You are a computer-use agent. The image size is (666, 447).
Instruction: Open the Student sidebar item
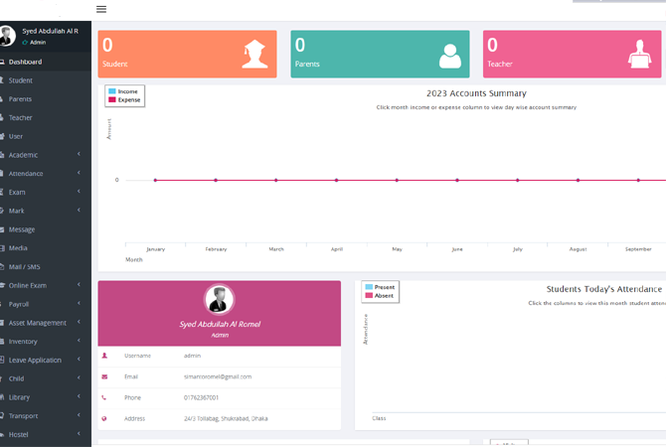pyautogui.click(x=21, y=80)
